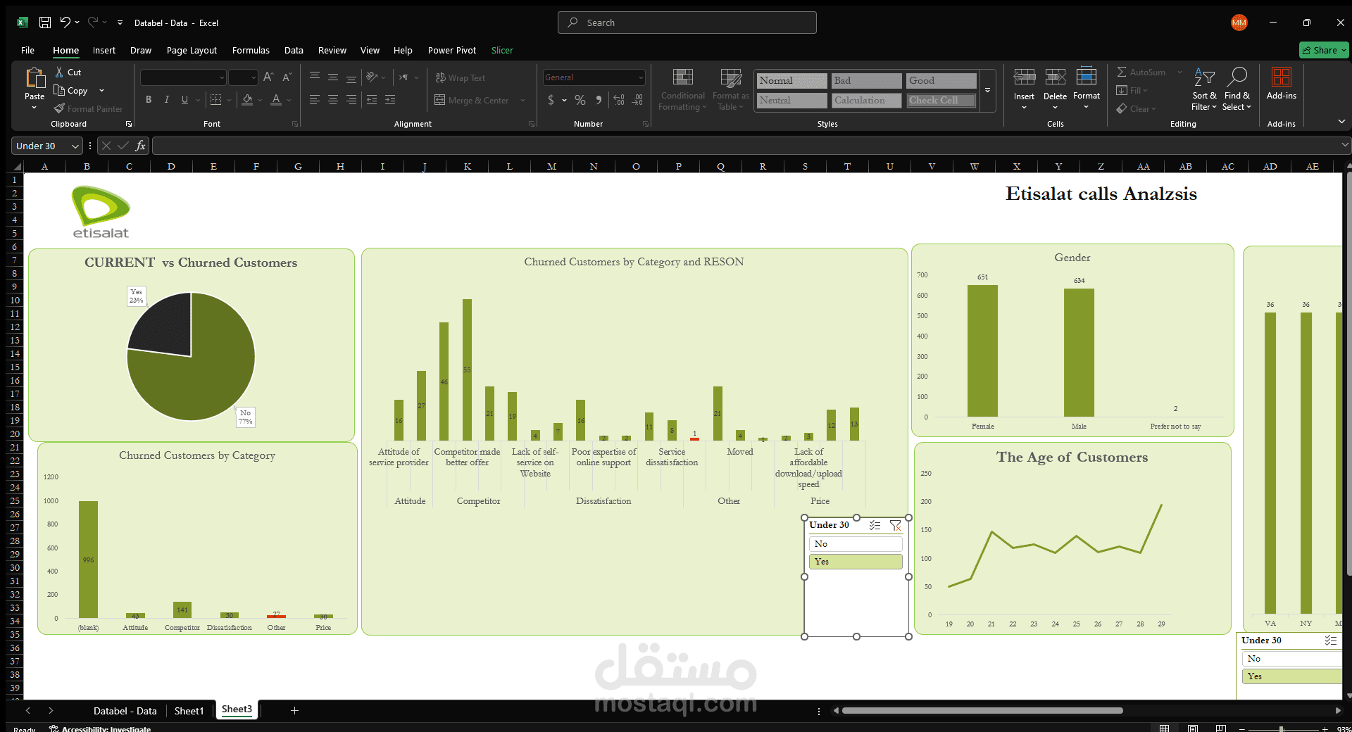The height and width of the screenshot is (732, 1352).
Task: Click the Center align icon
Action: [333, 100]
